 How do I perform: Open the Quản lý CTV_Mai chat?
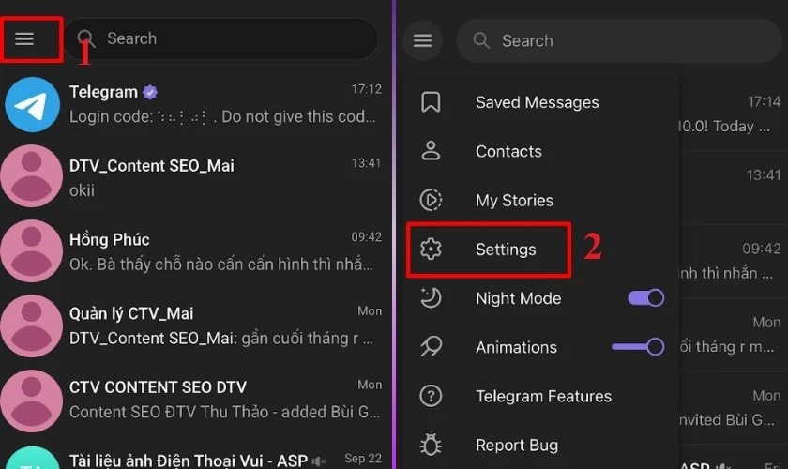[195, 325]
